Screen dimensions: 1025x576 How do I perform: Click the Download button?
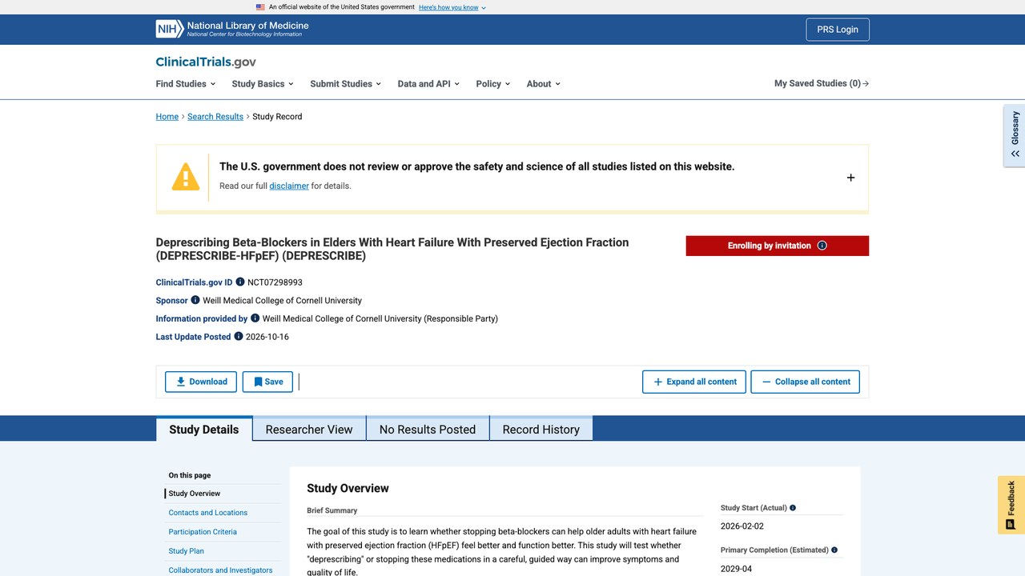pos(201,382)
